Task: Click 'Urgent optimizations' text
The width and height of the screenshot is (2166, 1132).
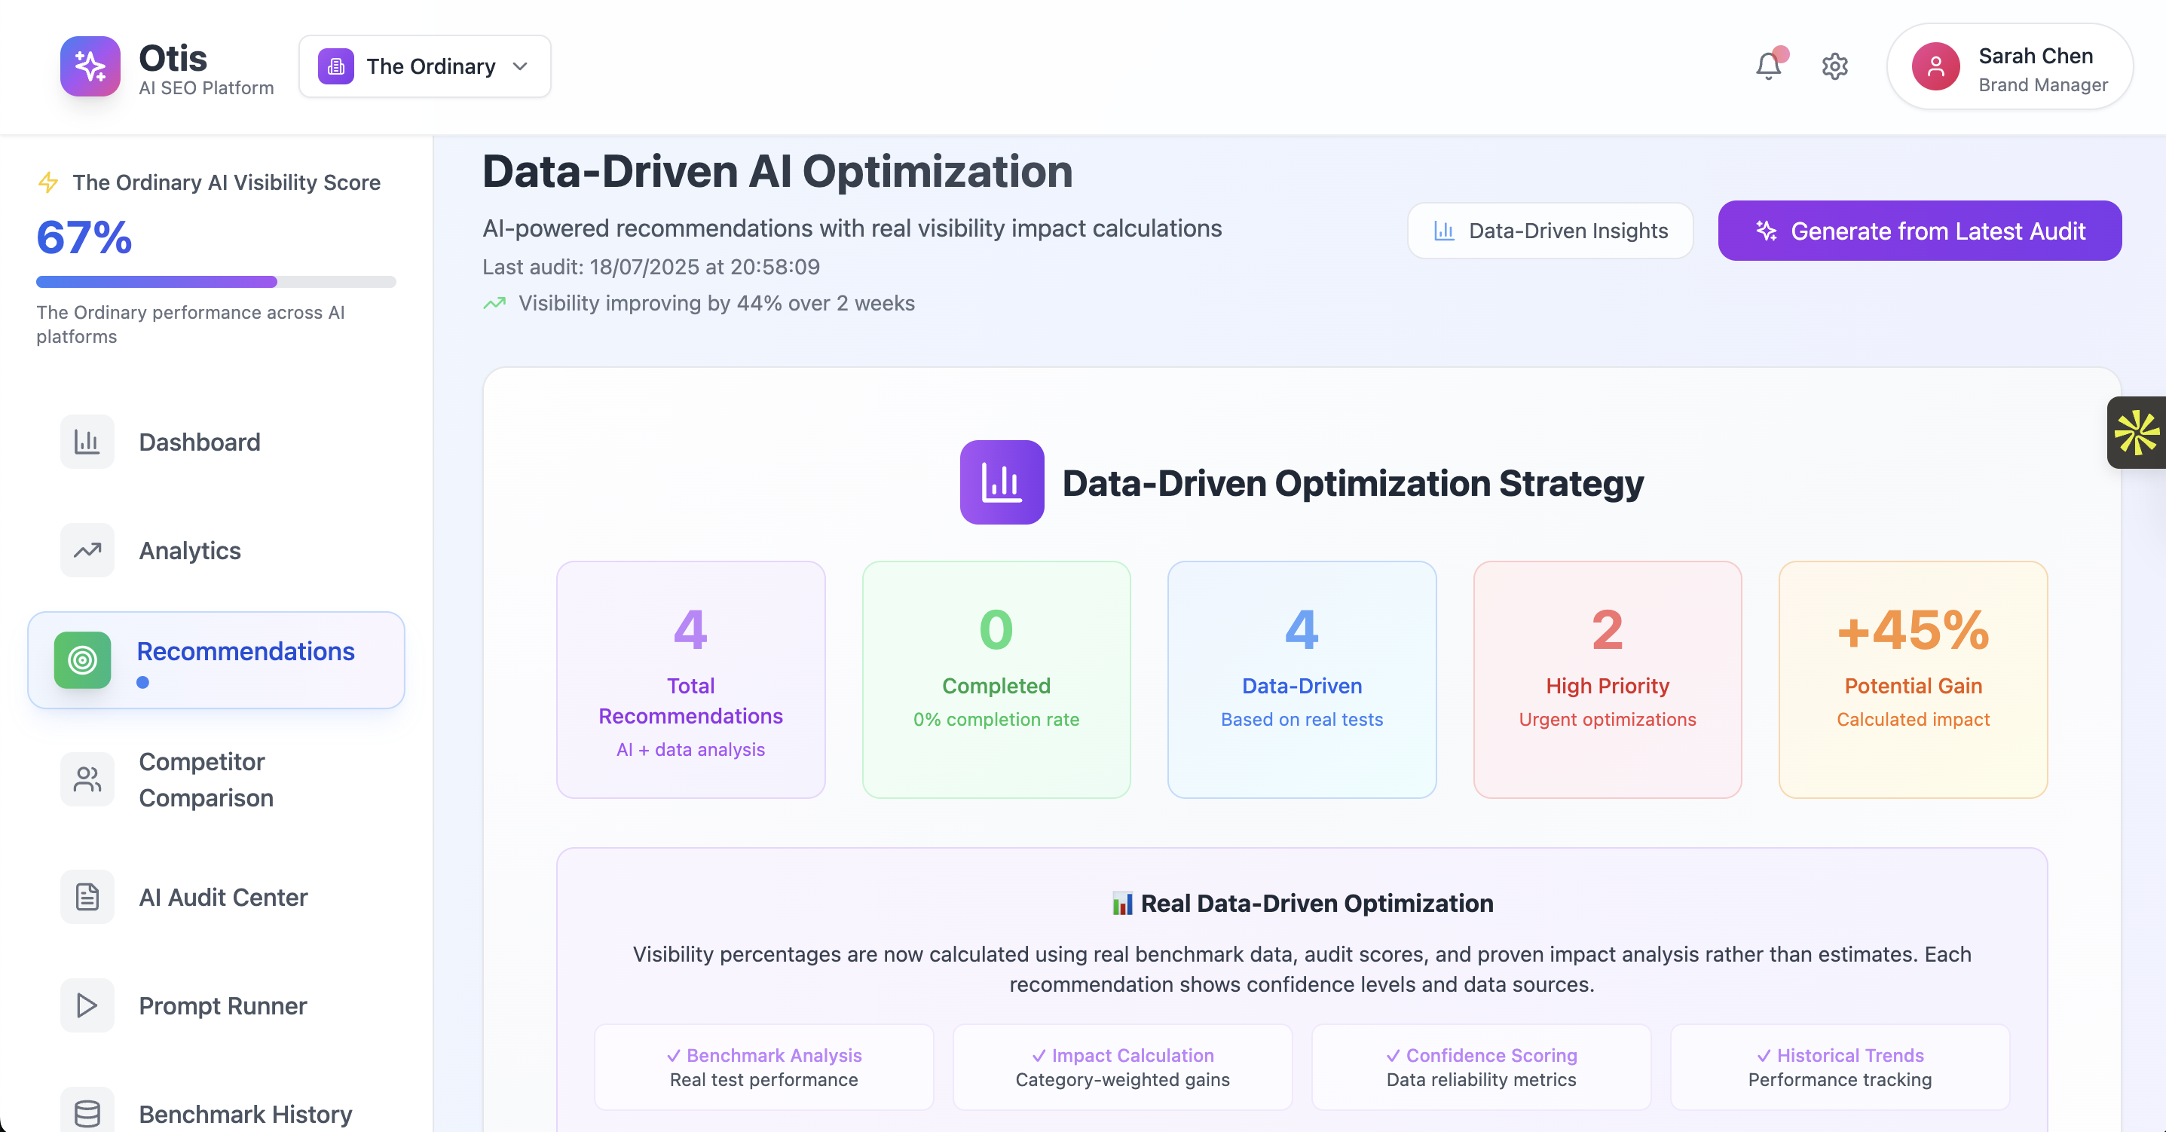Action: click(1607, 719)
